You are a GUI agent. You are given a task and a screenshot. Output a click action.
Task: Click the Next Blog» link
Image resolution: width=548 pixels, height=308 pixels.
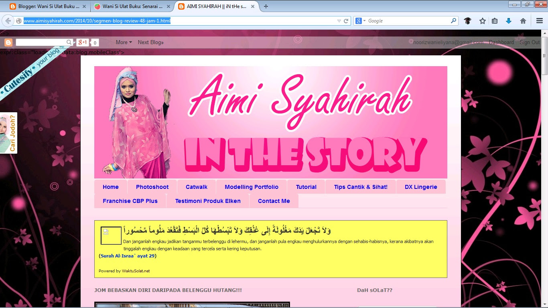(x=150, y=42)
